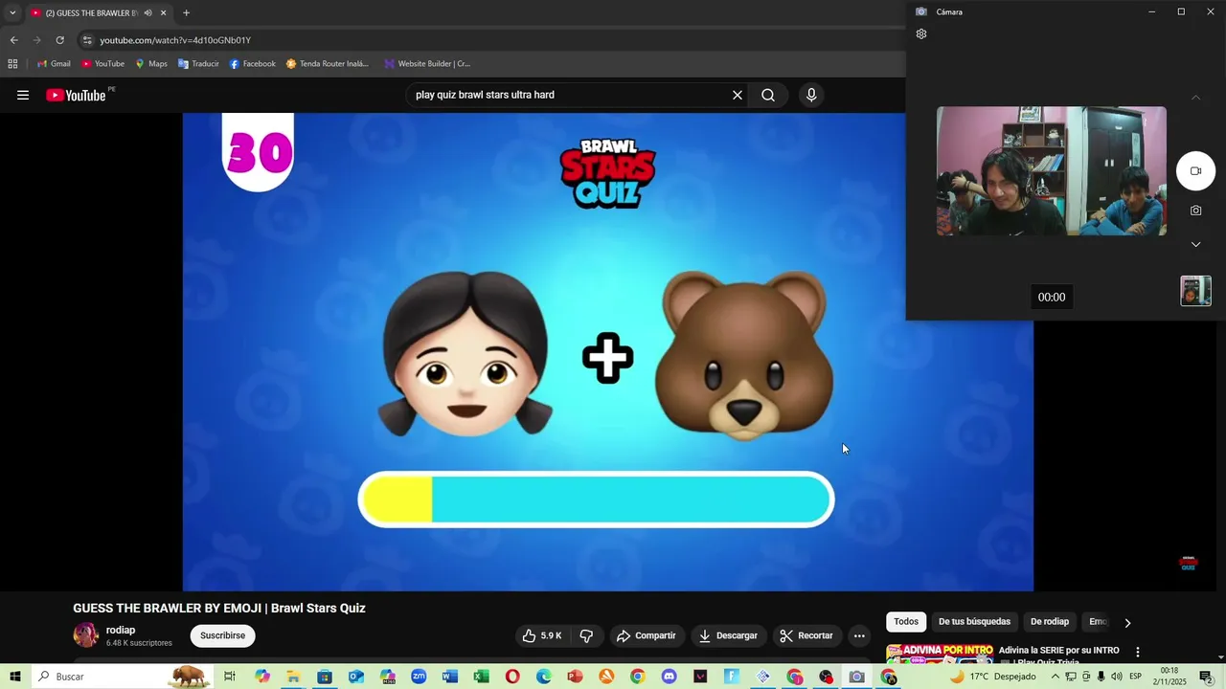
Task: Clear the YouTube search box text
Action: [738, 95]
